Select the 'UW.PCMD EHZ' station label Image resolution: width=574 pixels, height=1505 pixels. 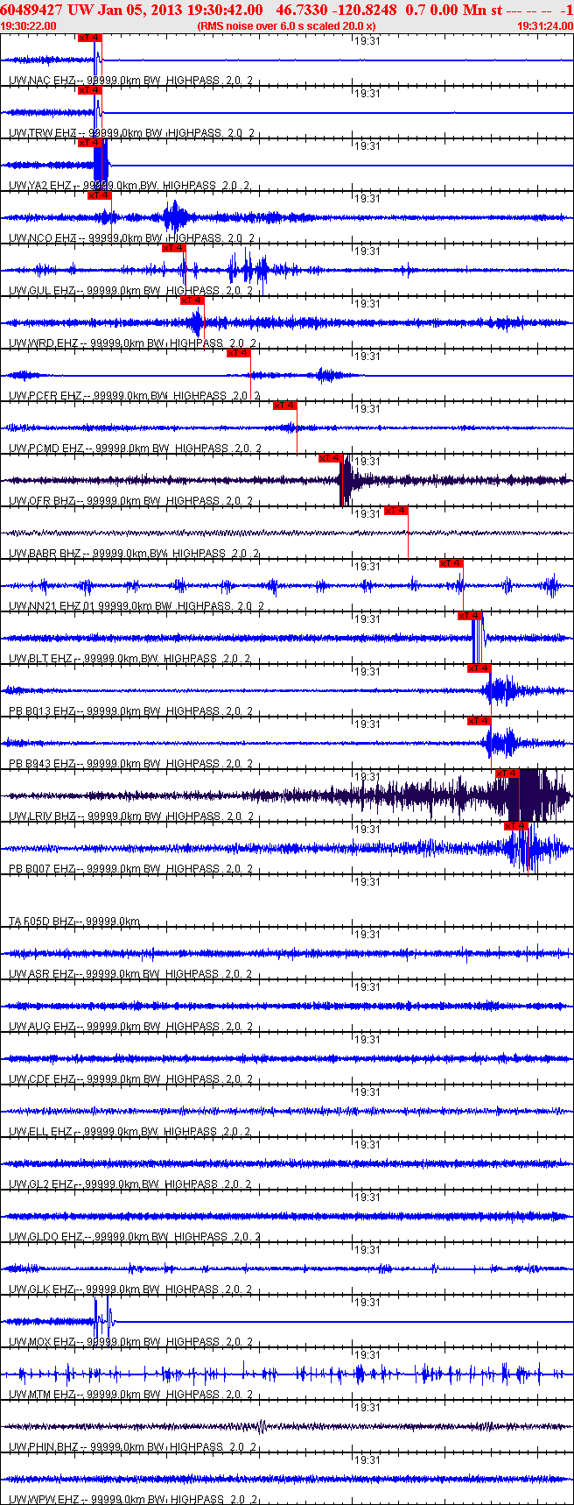click(46, 449)
